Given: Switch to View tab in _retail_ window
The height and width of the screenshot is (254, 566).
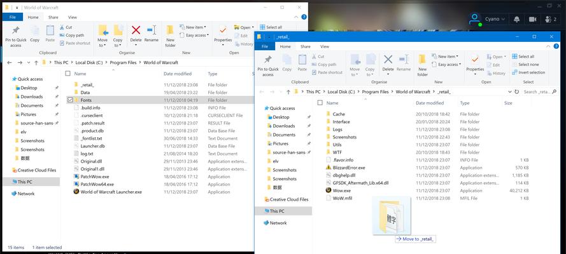Looking at the screenshot, I should (325, 46).
